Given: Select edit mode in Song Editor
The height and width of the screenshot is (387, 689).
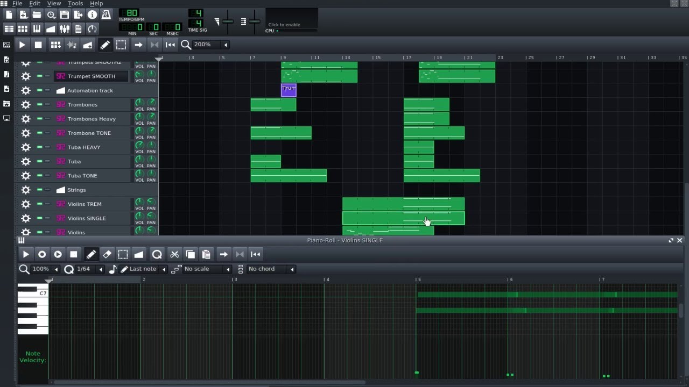Looking at the screenshot, I should pyautogui.click(x=121, y=45).
